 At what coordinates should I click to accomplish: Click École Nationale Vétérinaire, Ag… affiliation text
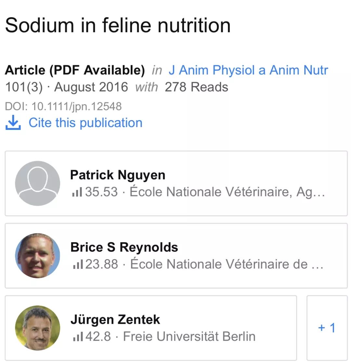pyautogui.click(x=227, y=192)
